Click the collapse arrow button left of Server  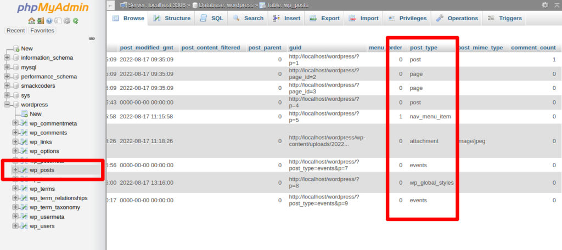pyautogui.click(x=111, y=5)
